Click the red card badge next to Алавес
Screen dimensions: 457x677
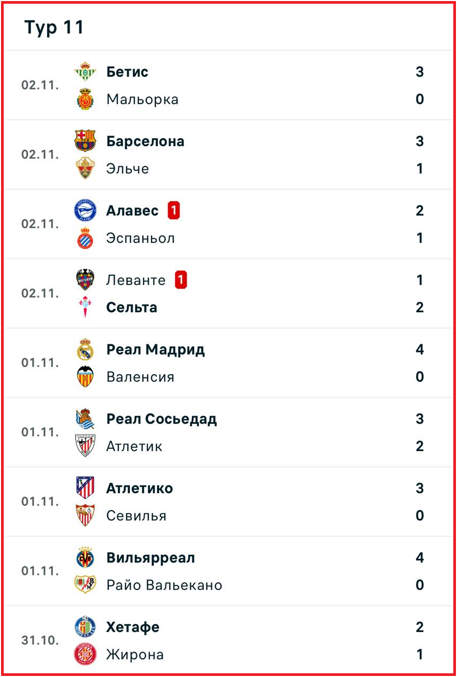pyautogui.click(x=174, y=211)
